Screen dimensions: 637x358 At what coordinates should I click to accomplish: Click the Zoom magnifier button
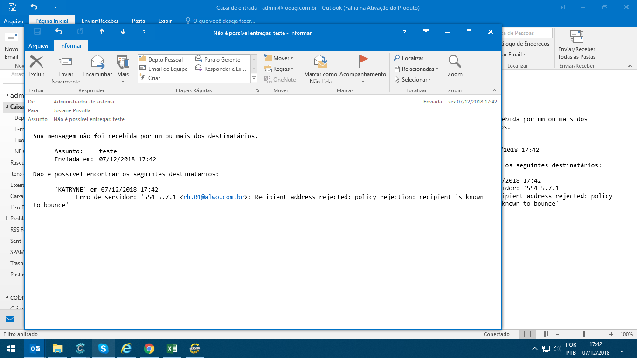(455, 66)
